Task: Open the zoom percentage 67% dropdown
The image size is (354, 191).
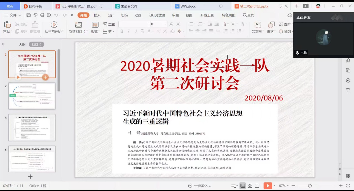Action: pos(284,186)
